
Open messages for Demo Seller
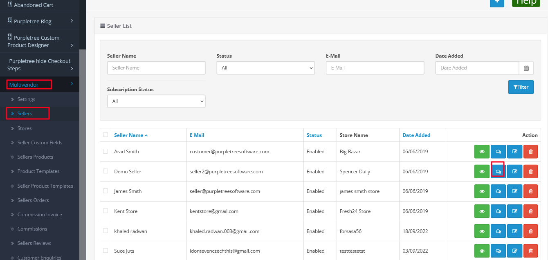click(498, 172)
